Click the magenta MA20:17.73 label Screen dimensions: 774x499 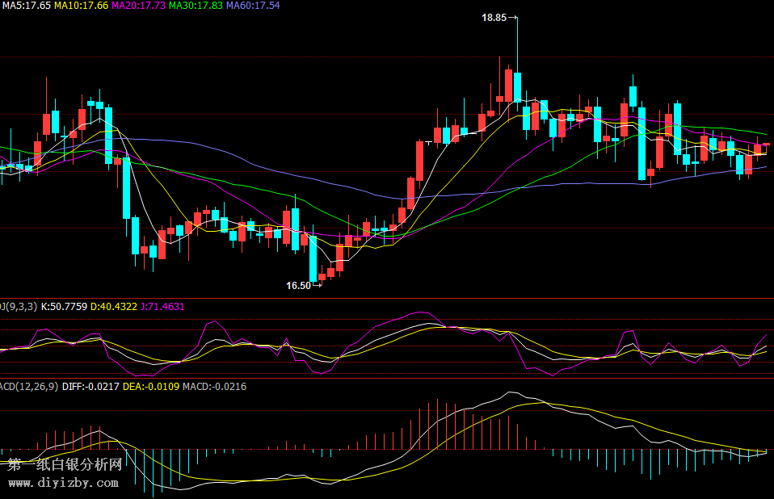(x=138, y=6)
